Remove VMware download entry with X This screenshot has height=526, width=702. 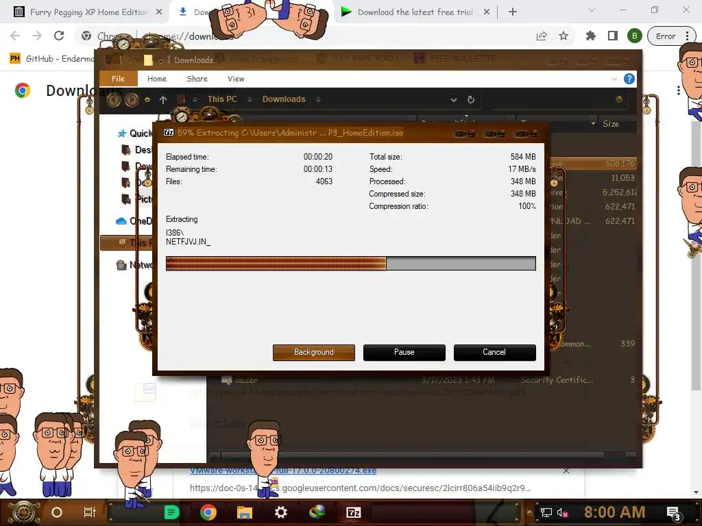click(x=566, y=471)
